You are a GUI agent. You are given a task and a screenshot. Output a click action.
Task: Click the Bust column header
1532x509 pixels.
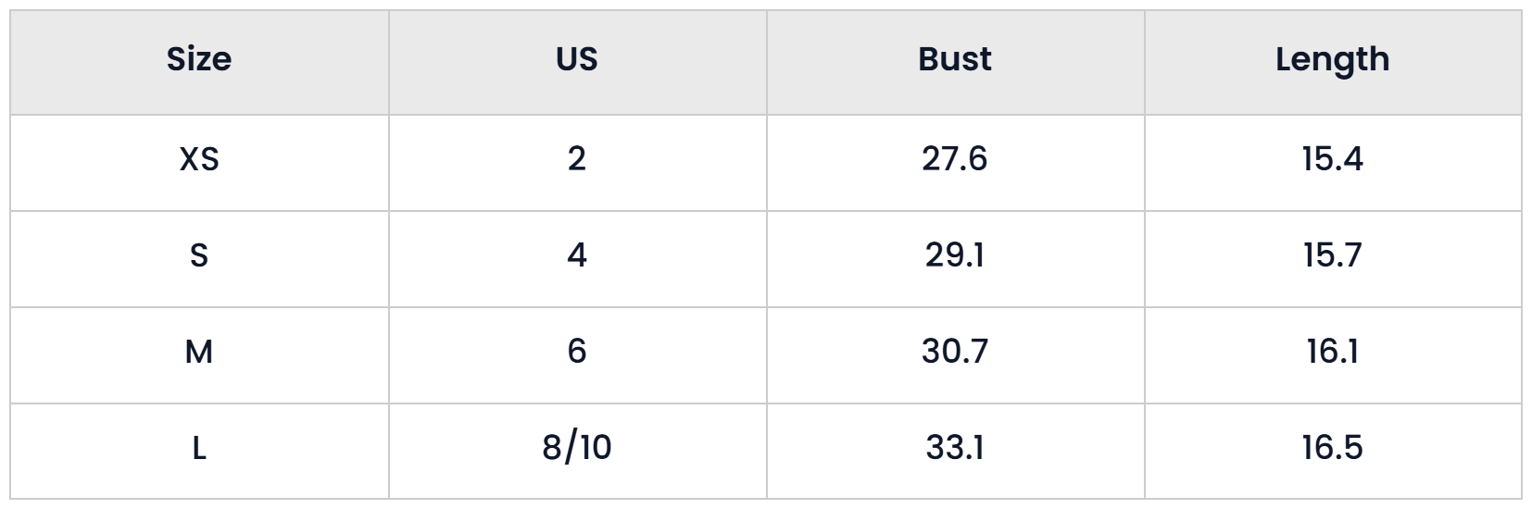coord(955,62)
